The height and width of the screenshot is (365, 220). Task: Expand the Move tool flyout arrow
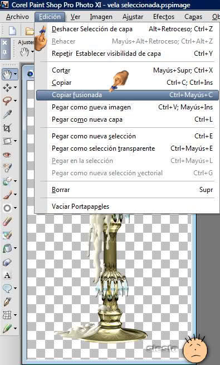[16, 88]
